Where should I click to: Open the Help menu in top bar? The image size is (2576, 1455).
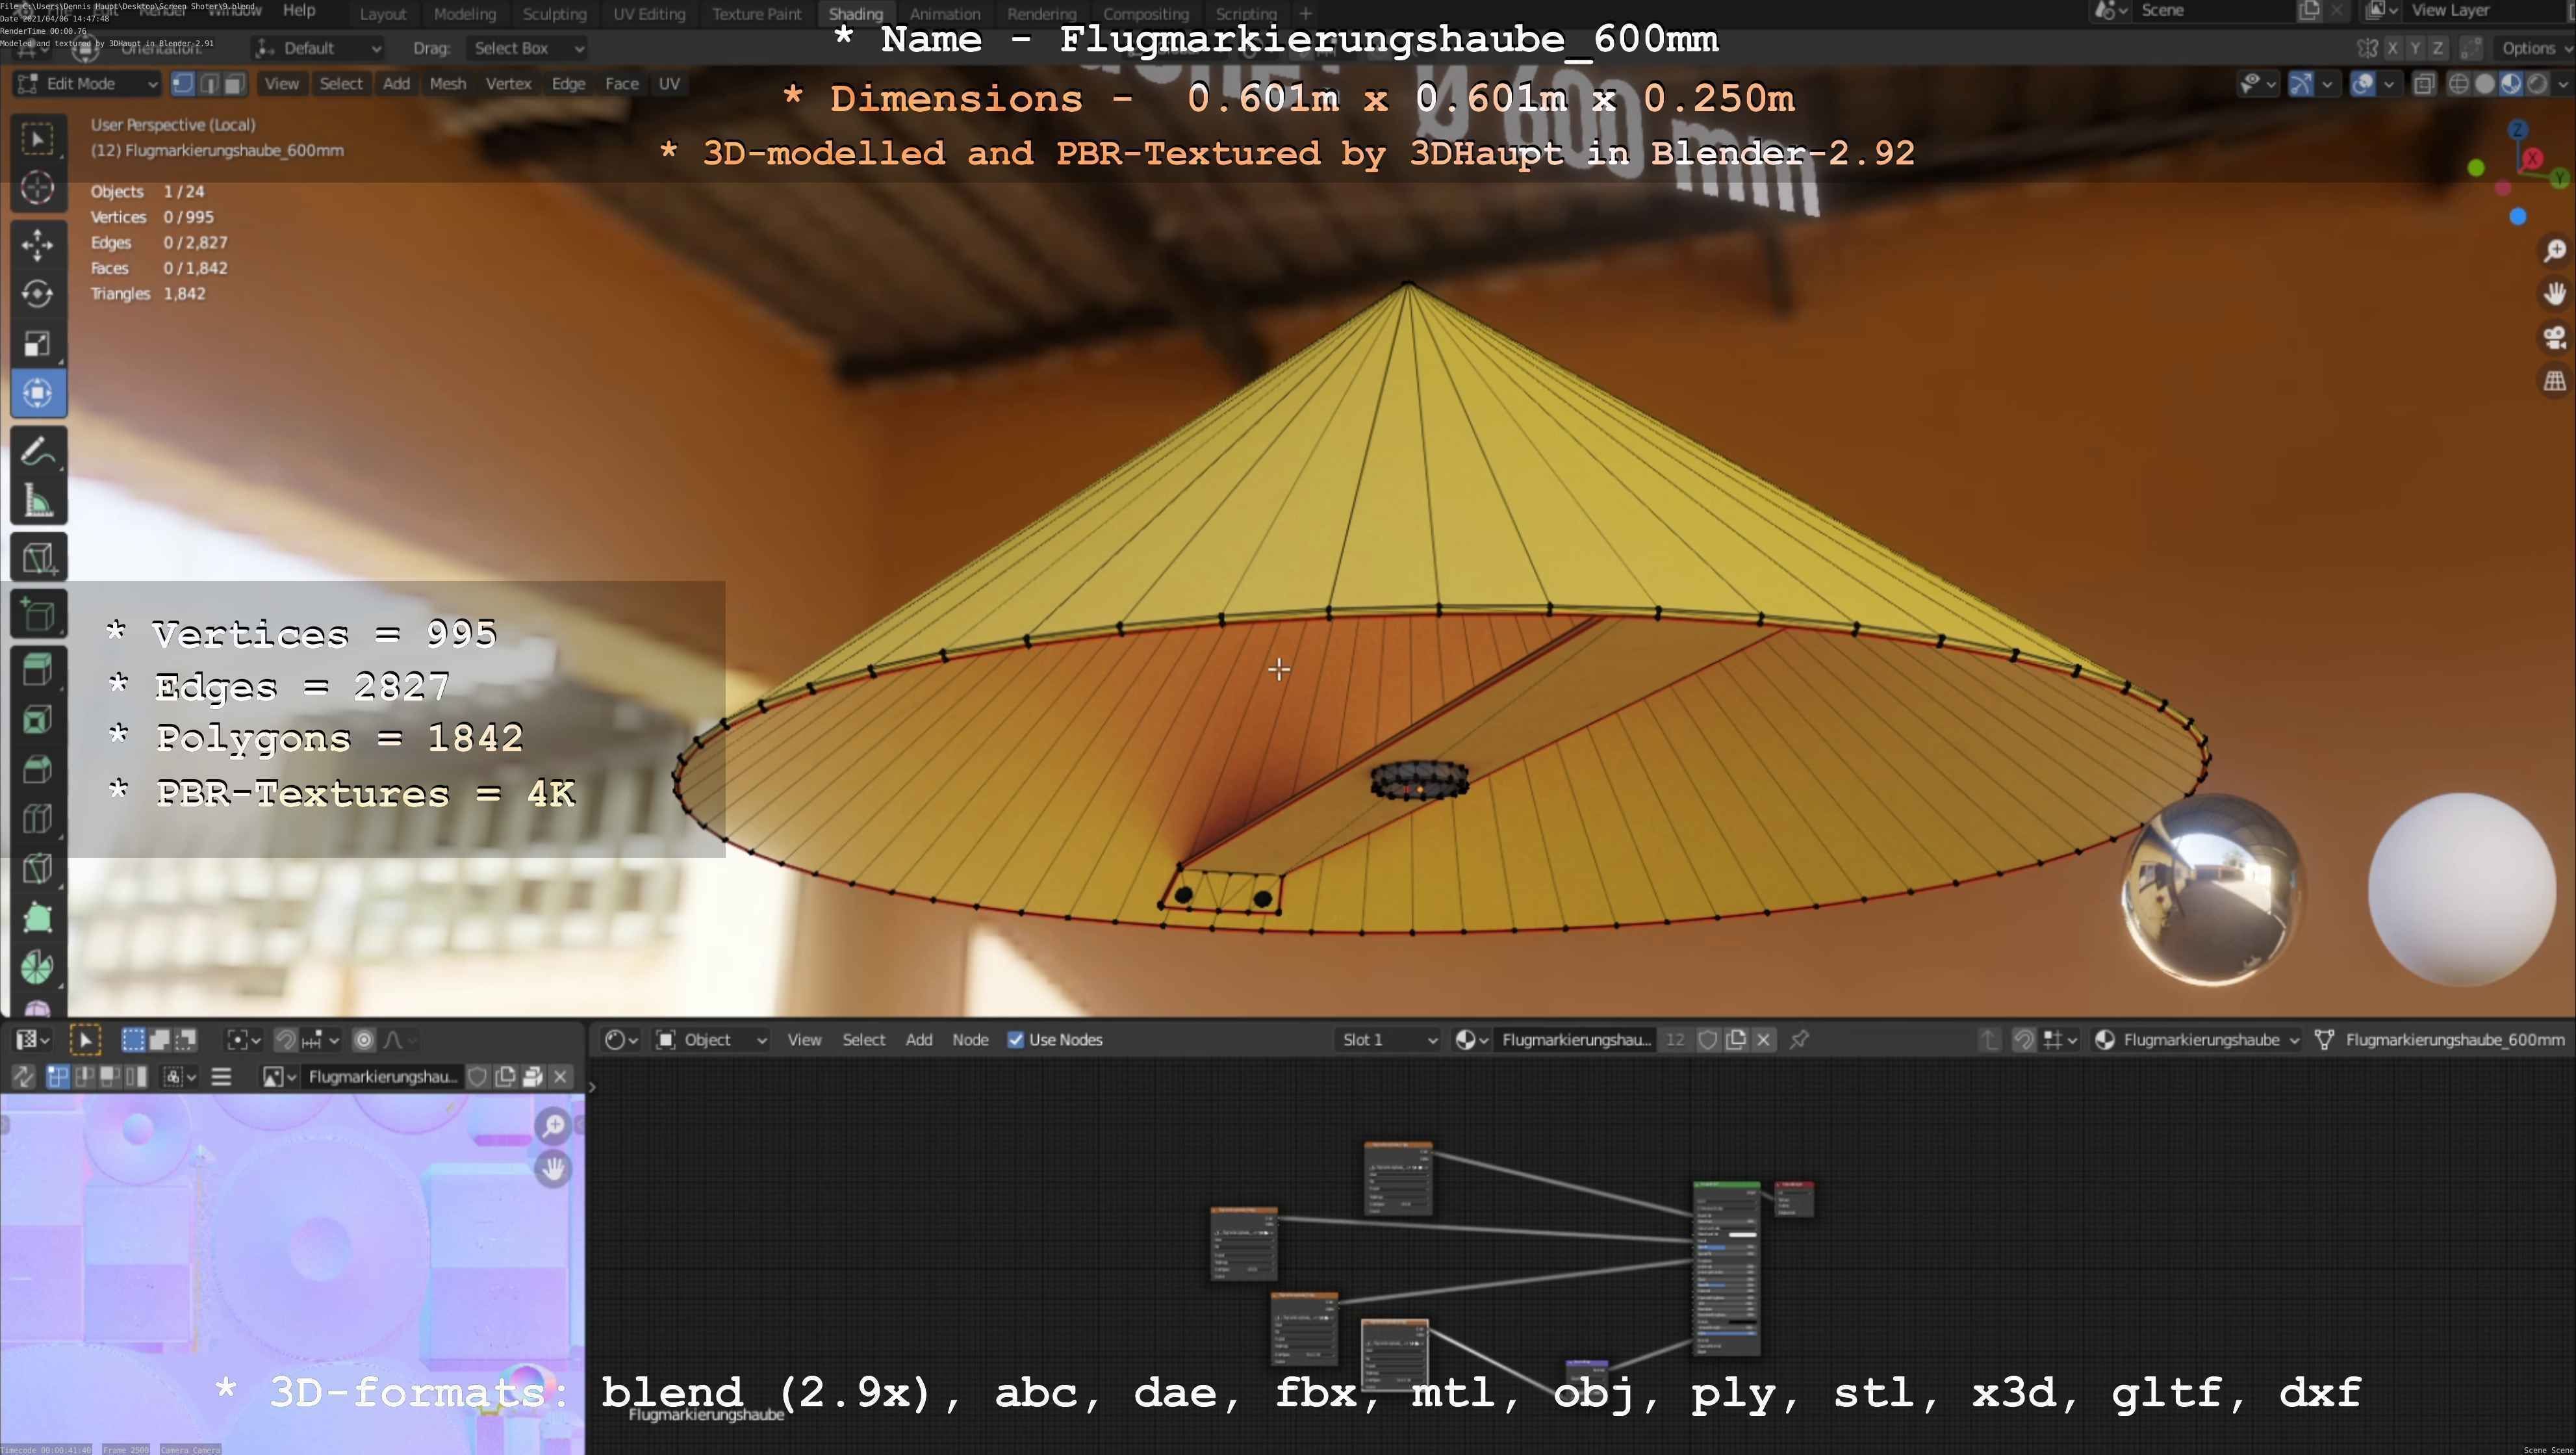coord(299,10)
